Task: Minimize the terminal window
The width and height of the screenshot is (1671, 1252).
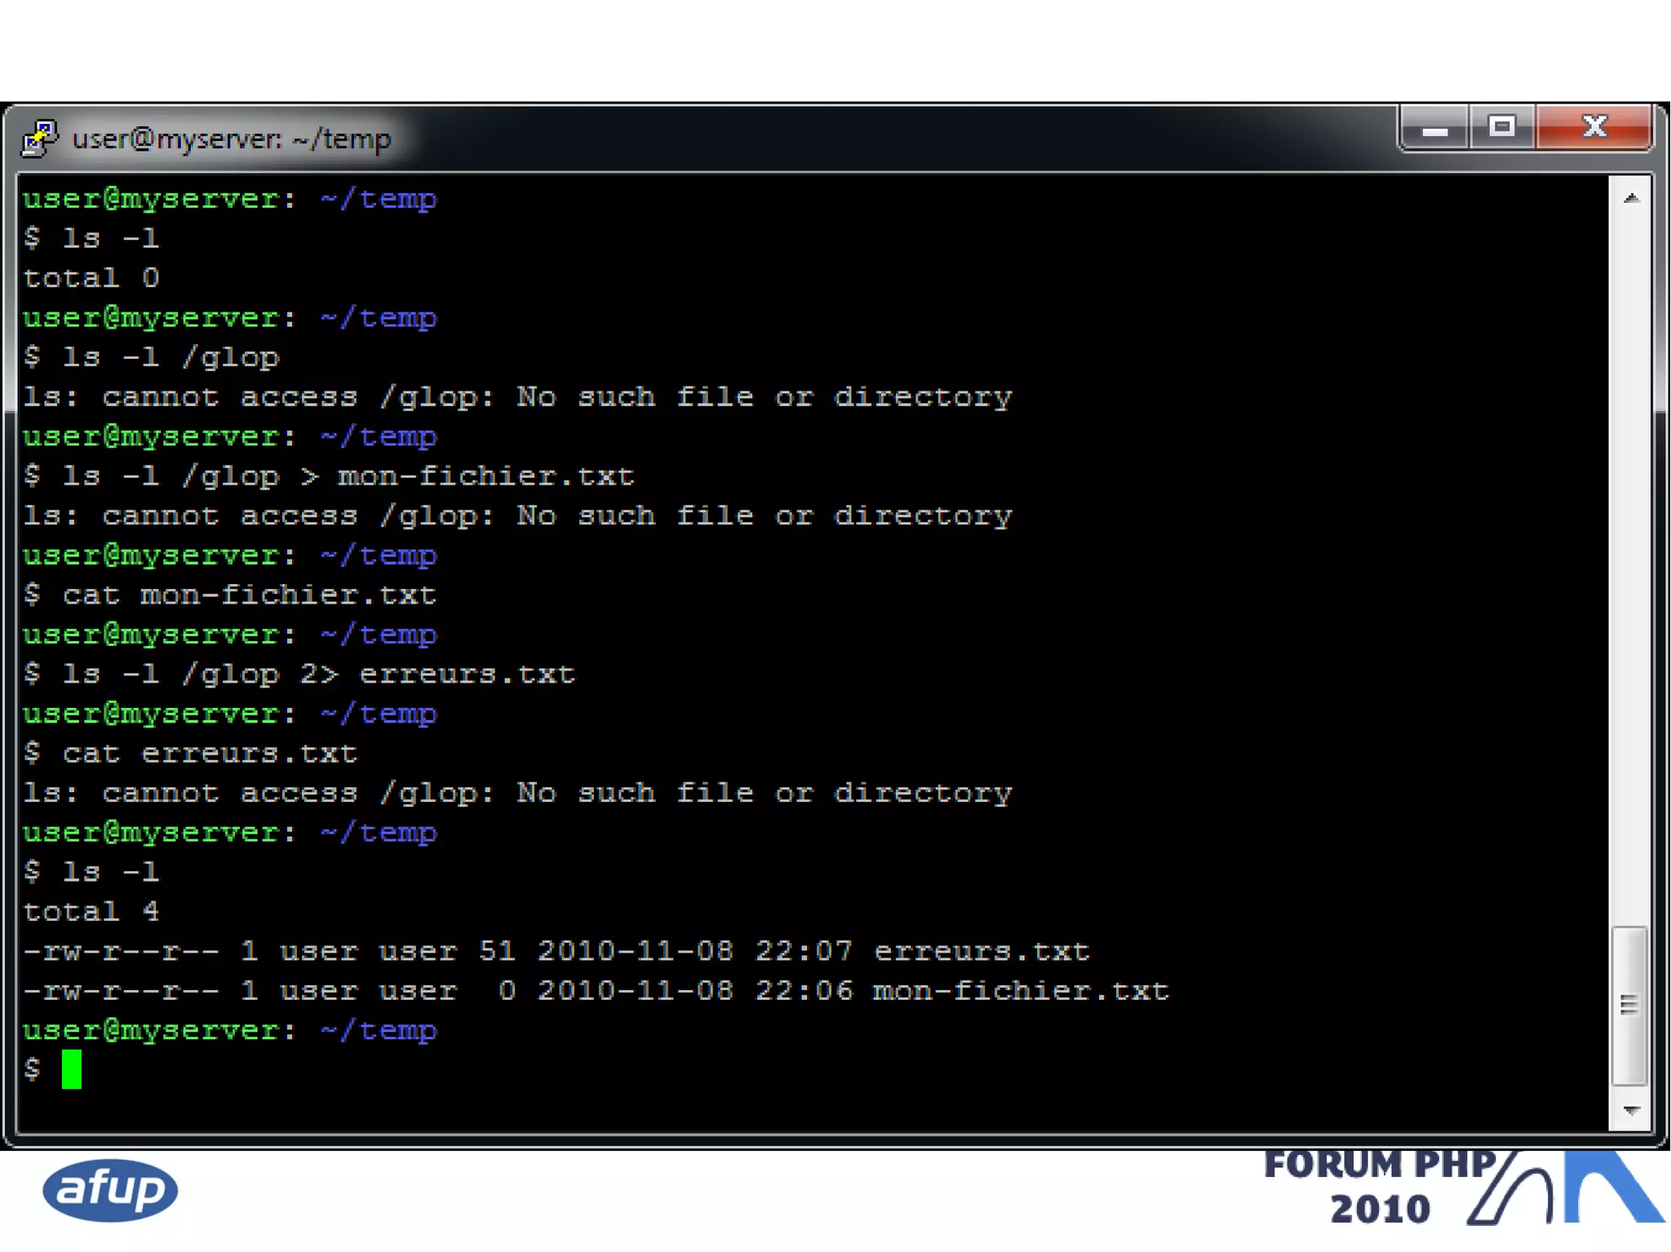Action: pyautogui.click(x=1434, y=129)
